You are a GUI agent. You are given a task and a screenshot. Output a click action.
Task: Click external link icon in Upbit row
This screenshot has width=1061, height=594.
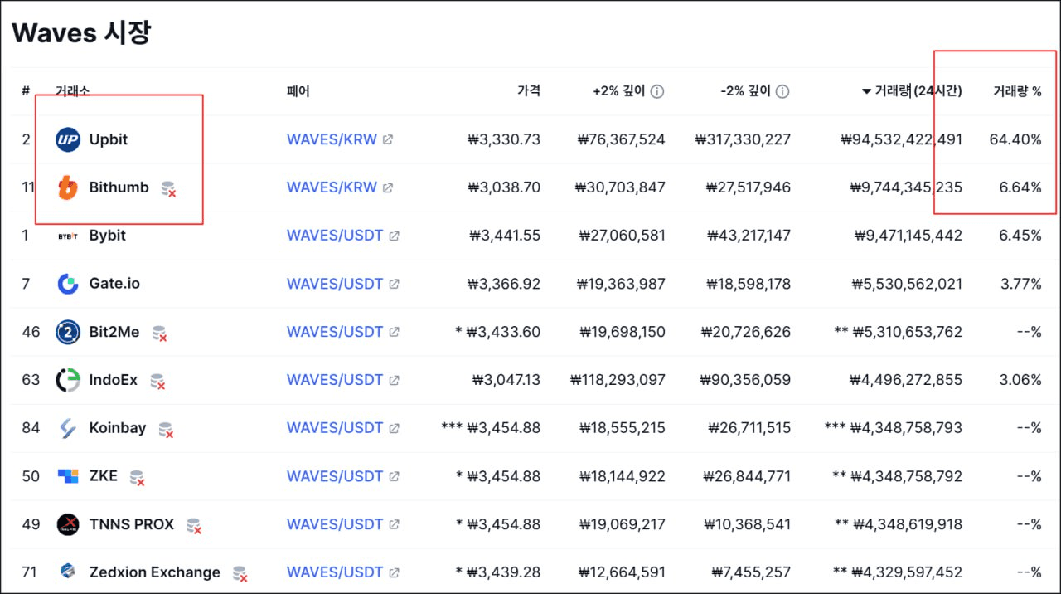(x=388, y=139)
